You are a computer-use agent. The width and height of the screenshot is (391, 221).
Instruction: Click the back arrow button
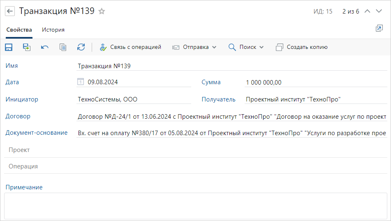pos(10,12)
